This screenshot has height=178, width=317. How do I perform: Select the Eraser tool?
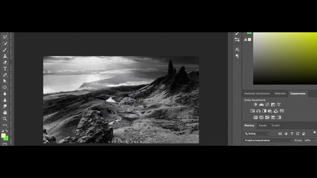(x=5, y=62)
